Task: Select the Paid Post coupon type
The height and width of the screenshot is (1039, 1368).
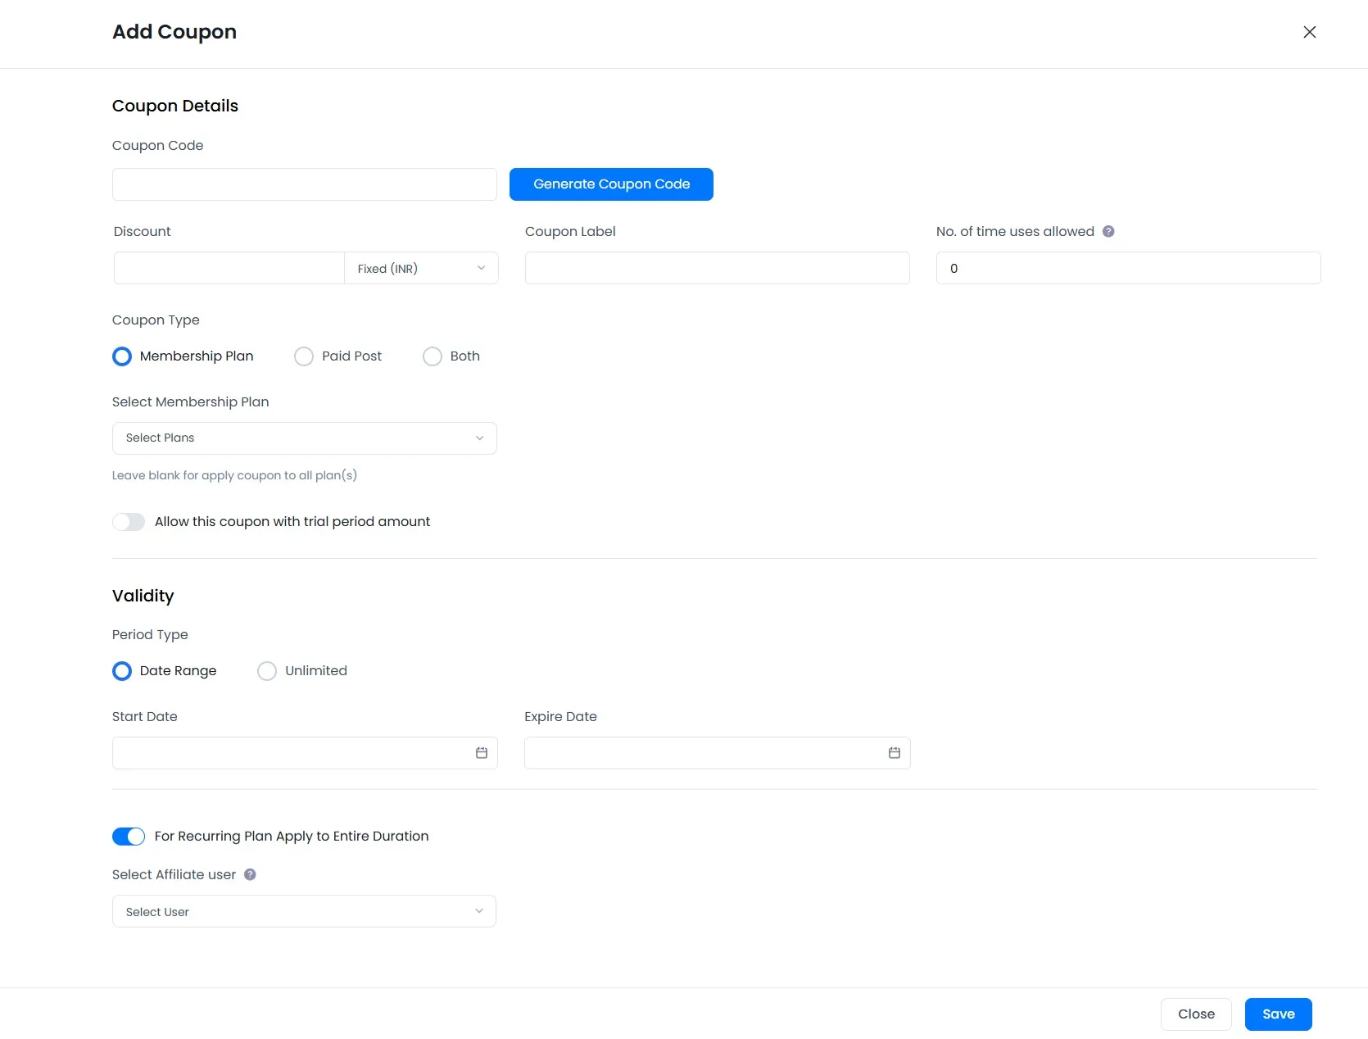Action: [304, 356]
